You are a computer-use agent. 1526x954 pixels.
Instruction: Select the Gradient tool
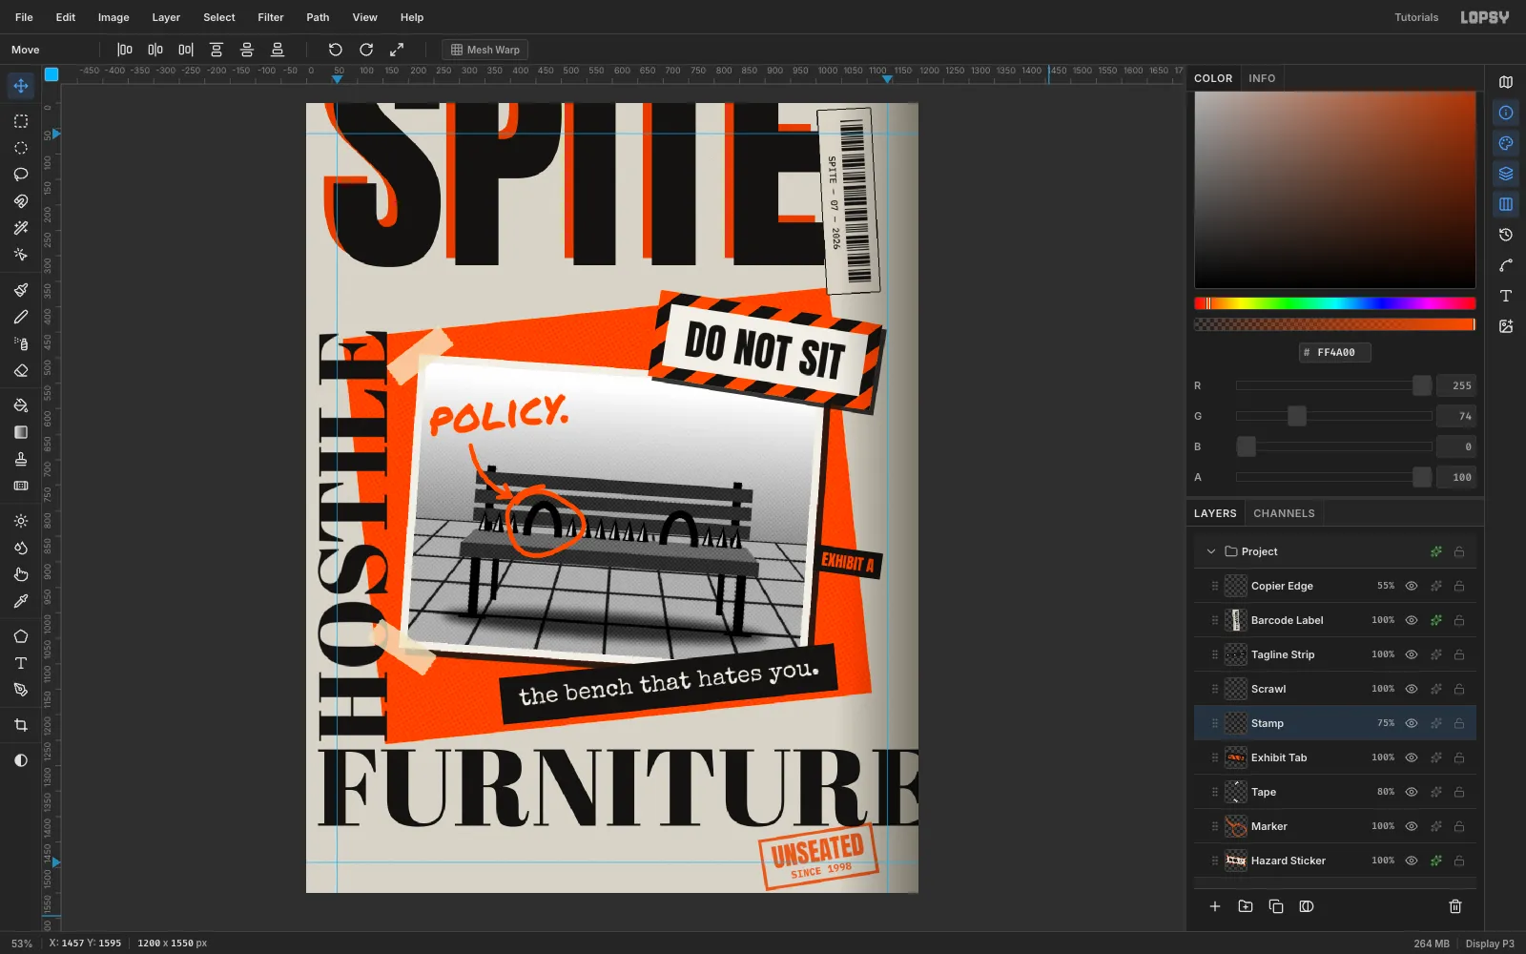tap(21, 432)
